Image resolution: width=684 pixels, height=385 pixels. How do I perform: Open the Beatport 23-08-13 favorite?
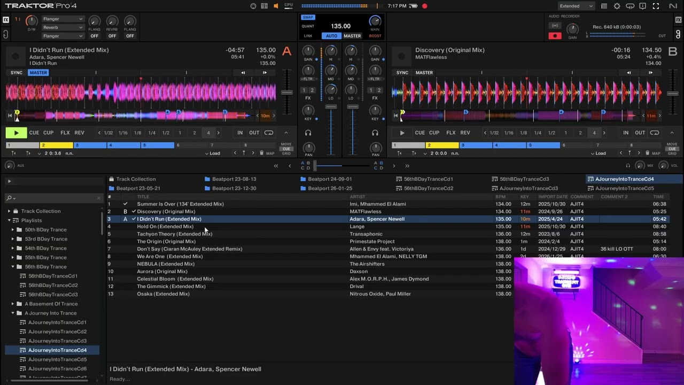coord(230,179)
